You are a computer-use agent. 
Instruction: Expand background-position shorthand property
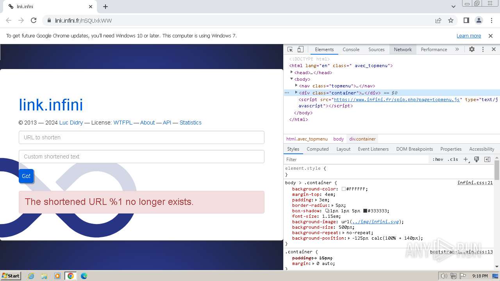click(x=349, y=238)
